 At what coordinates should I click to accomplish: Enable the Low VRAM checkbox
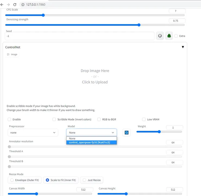pyautogui.click(x=144, y=119)
